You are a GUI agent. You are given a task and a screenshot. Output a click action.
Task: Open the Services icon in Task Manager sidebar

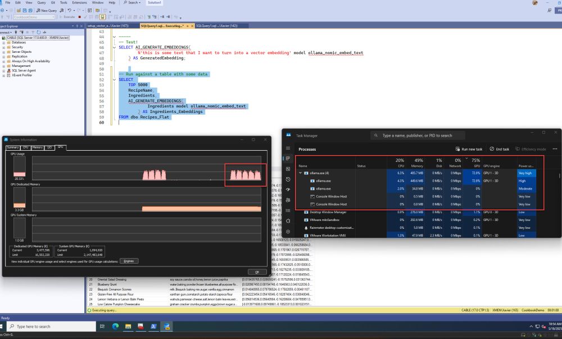pos(288,221)
